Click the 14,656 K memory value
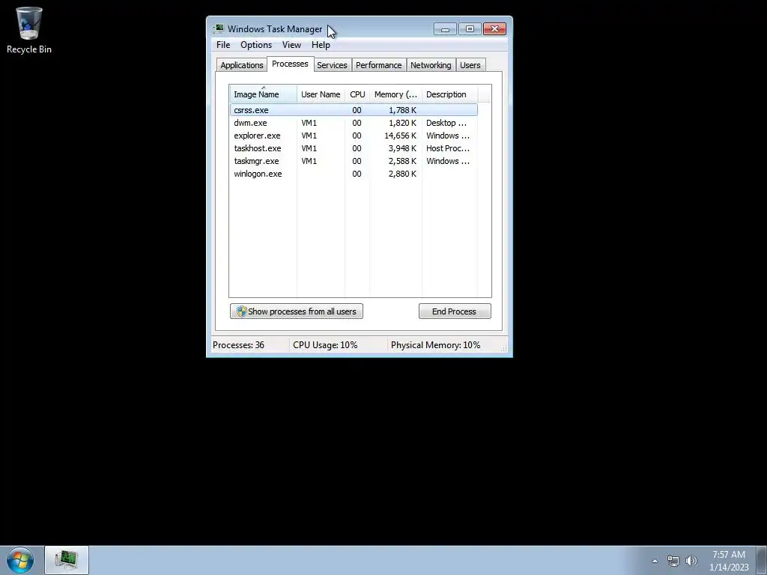The width and height of the screenshot is (767, 575). [x=400, y=136]
